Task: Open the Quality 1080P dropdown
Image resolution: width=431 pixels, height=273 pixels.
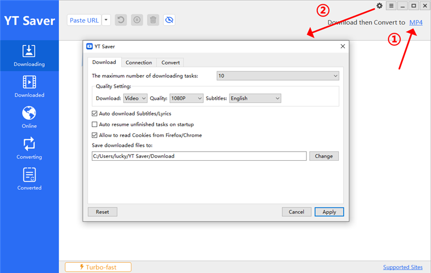Action: [186, 98]
